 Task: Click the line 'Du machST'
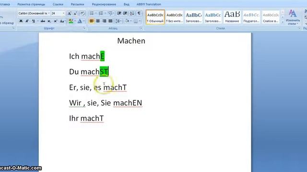tap(89, 72)
